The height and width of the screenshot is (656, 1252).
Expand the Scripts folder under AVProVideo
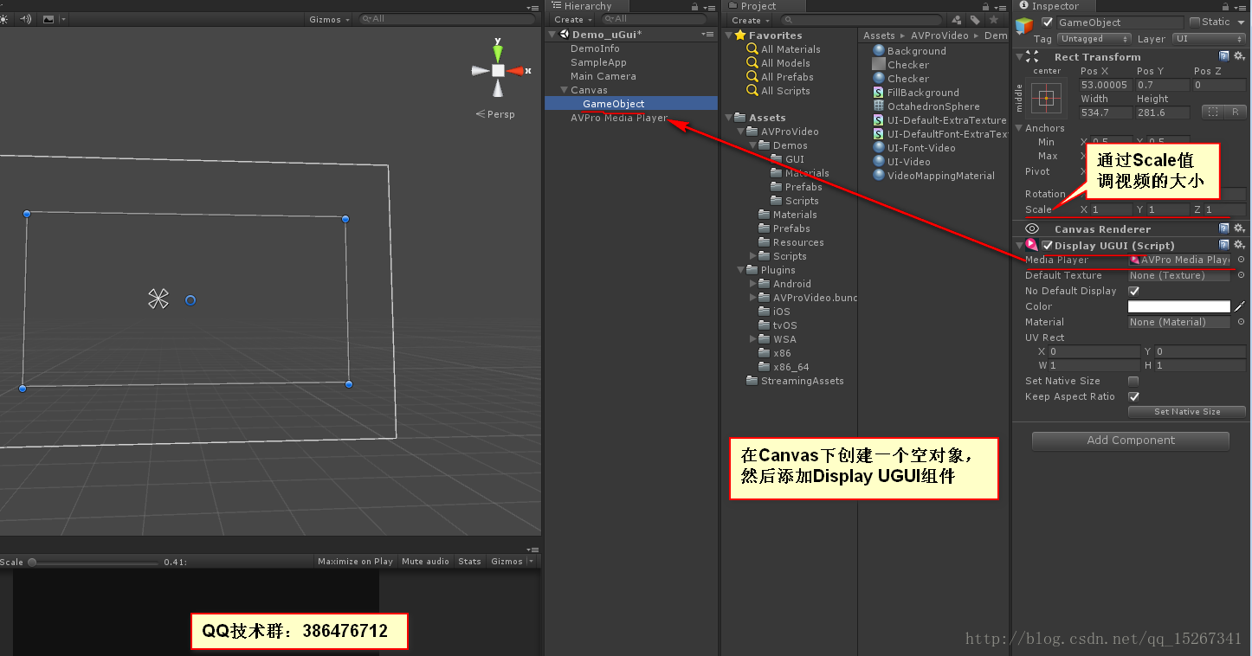[x=753, y=256]
